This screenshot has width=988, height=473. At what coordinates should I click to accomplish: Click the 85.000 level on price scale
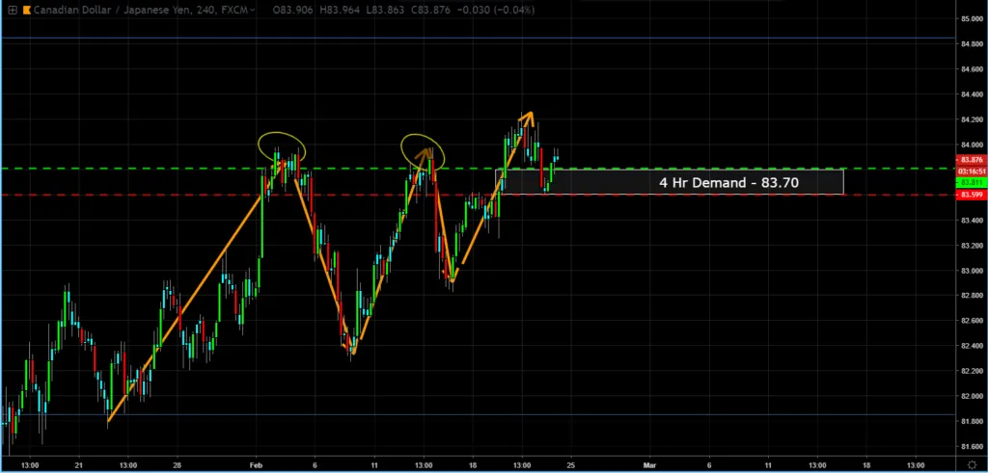(971, 19)
